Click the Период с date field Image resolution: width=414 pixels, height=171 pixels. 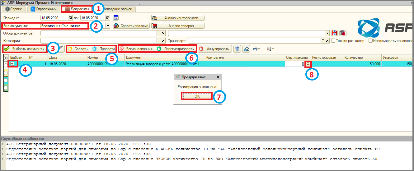54,18
